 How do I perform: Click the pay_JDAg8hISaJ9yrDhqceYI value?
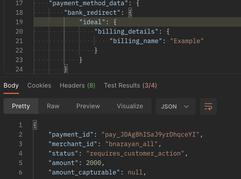point(150,135)
